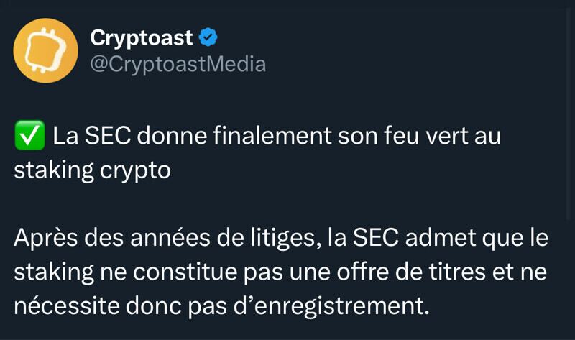Click "SEC" in the headline line
Screen dimensions: 575x340
tap(104, 137)
